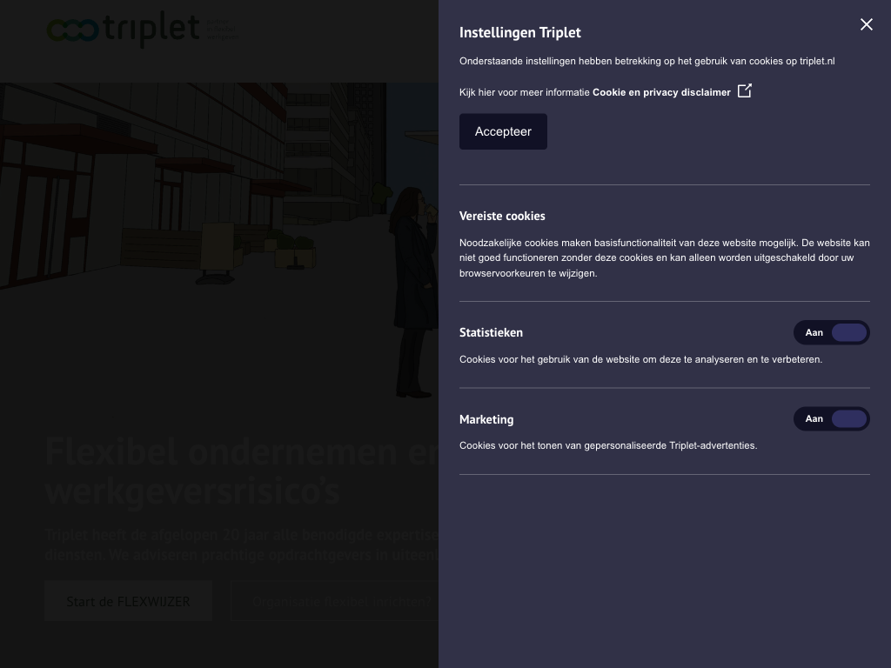
Task: Toggle the Statistieken cookies switch
Action: click(x=831, y=332)
